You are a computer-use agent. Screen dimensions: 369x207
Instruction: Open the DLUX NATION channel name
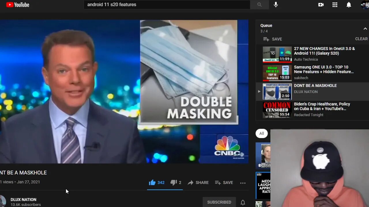tap(23, 200)
